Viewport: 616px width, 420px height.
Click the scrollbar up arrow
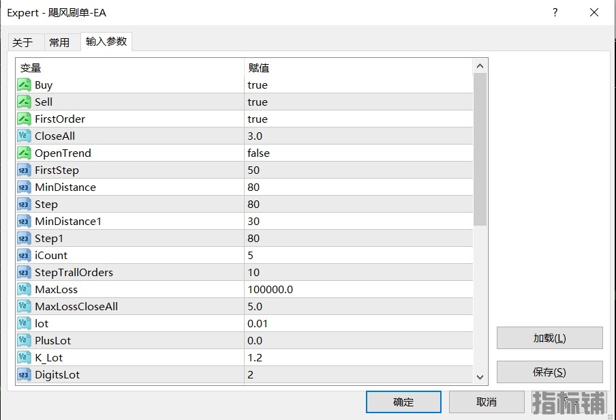(x=480, y=66)
